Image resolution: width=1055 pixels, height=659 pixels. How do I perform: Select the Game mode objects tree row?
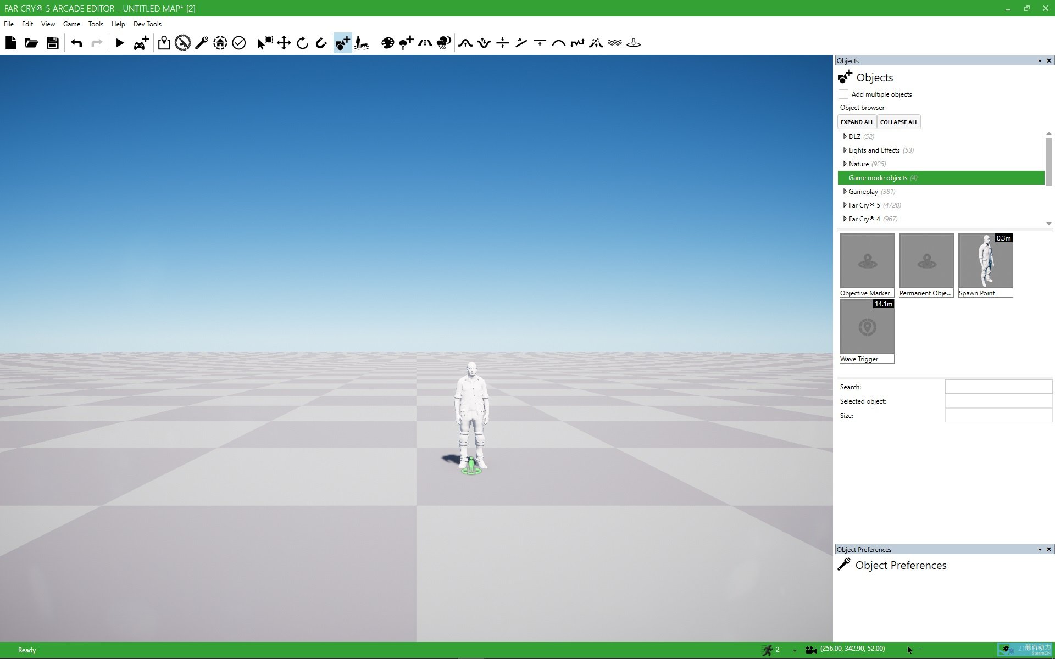[941, 177]
